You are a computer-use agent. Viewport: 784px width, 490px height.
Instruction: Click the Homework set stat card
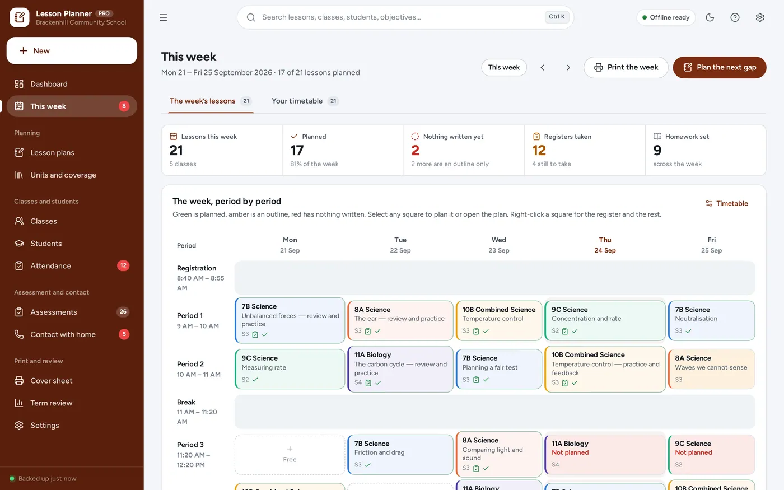pyautogui.click(x=706, y=150)
